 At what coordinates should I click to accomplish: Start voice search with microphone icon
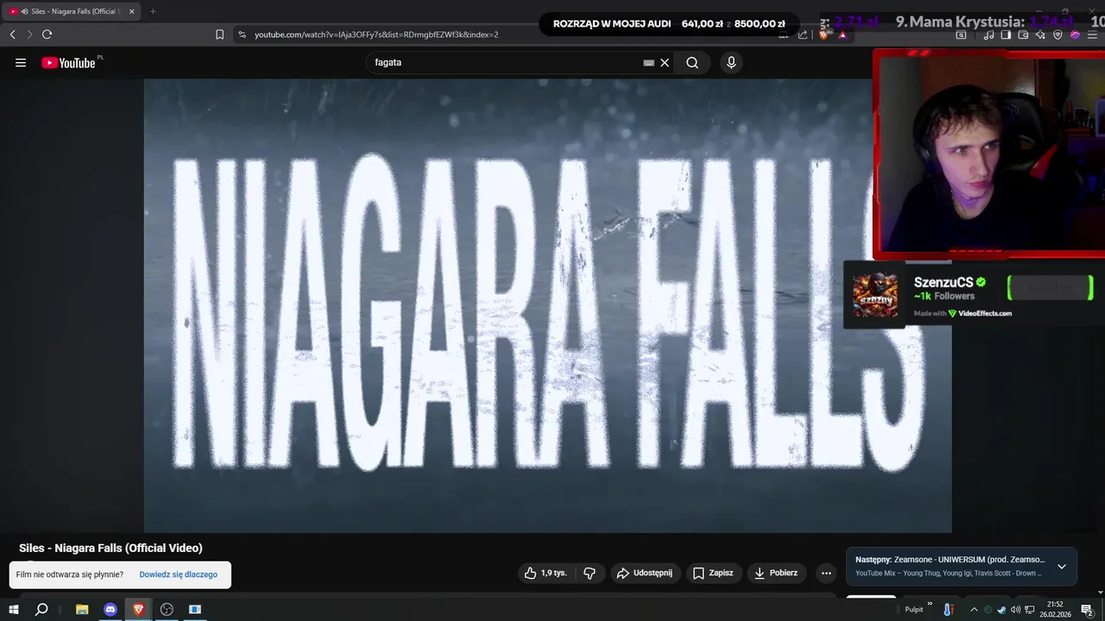731,62
